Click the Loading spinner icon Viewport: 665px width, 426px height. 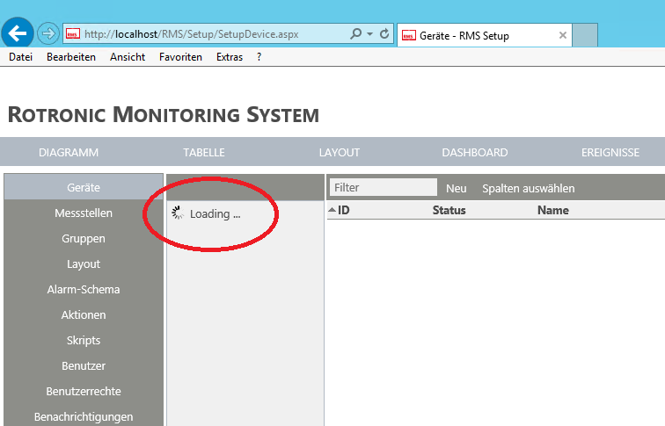click(178, 213)
